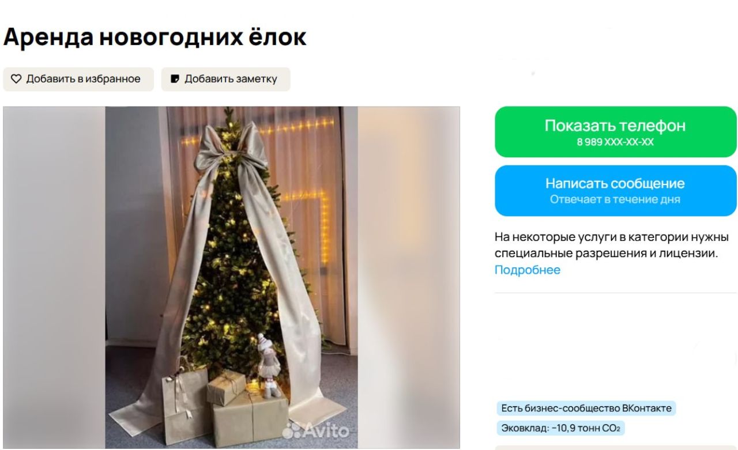Open the Christmas tree photo in the gallery
This screenshot has height=450, width=738.
(231, 277)
